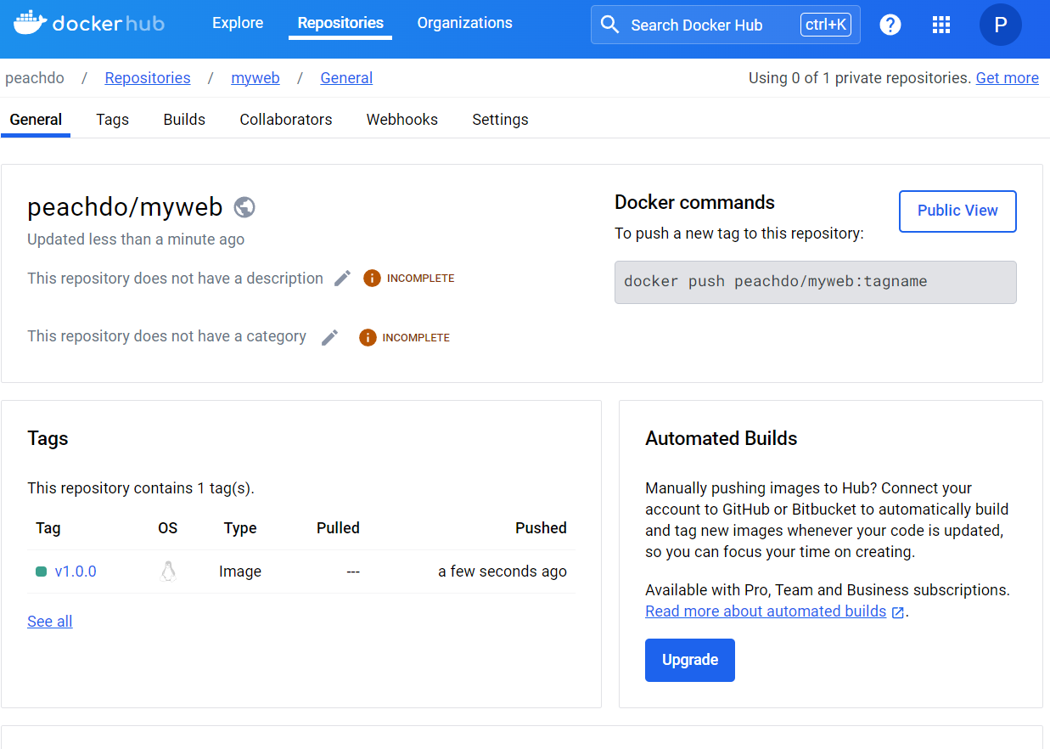
Task: Click the public globe icon beside peachdo/myweb
Action: 244,207
